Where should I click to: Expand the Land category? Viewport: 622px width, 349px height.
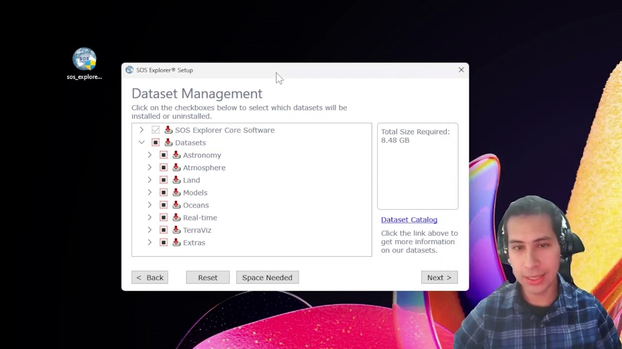tap(150, 180)
